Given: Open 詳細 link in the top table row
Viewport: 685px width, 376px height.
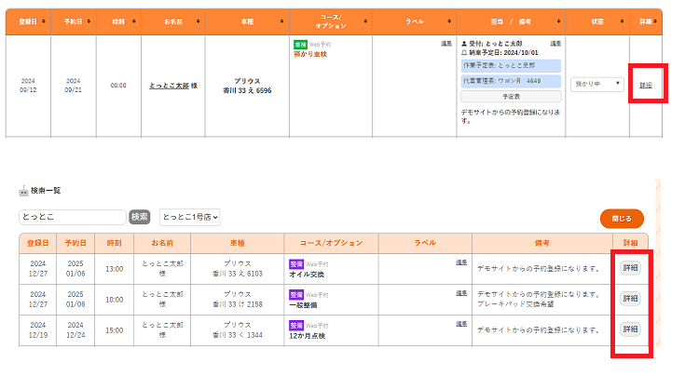Looking at the screenshot, I should pos(646,85).
